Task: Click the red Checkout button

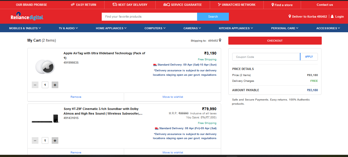Action: (275, 40)
